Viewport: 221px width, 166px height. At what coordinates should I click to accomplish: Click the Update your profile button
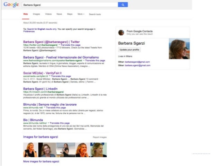click(130, 50)
